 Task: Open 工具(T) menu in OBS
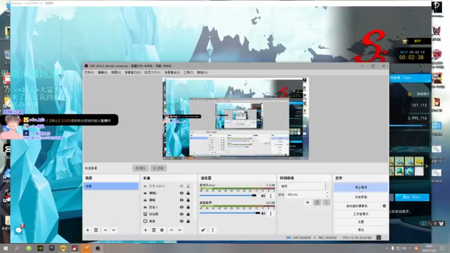coord(188,73)
